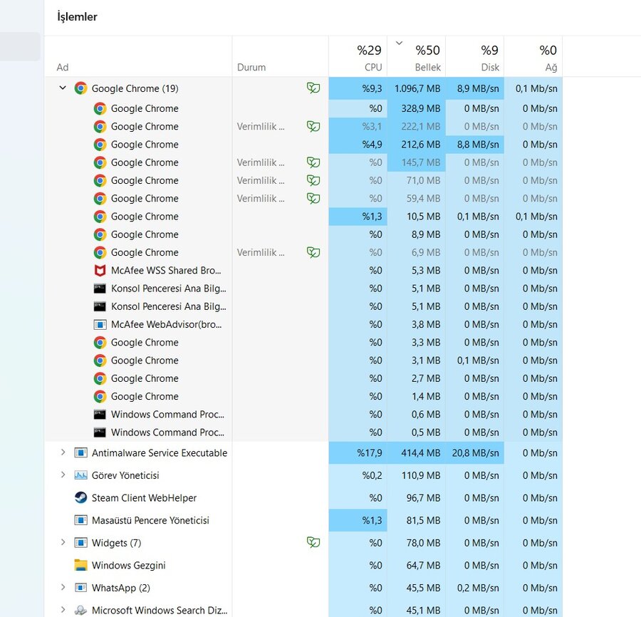641x617 pixels.
Task: Click efficiency leaf icon on Chrome (19) group
Action: point(313,88)
